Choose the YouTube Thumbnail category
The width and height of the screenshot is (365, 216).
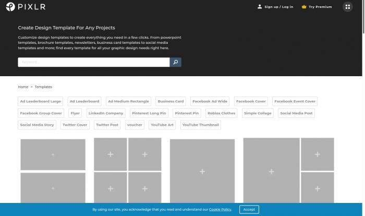click(201, 125)
